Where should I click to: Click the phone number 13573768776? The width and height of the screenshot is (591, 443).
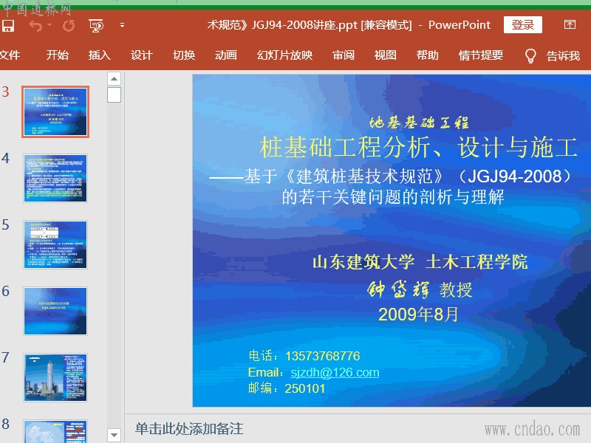pyautogui.click(x=323, y=356)
